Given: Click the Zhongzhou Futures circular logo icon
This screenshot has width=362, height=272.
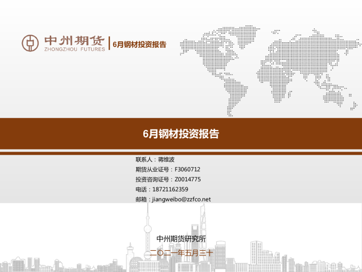Looking at the screenshot, I should point(30,43).
